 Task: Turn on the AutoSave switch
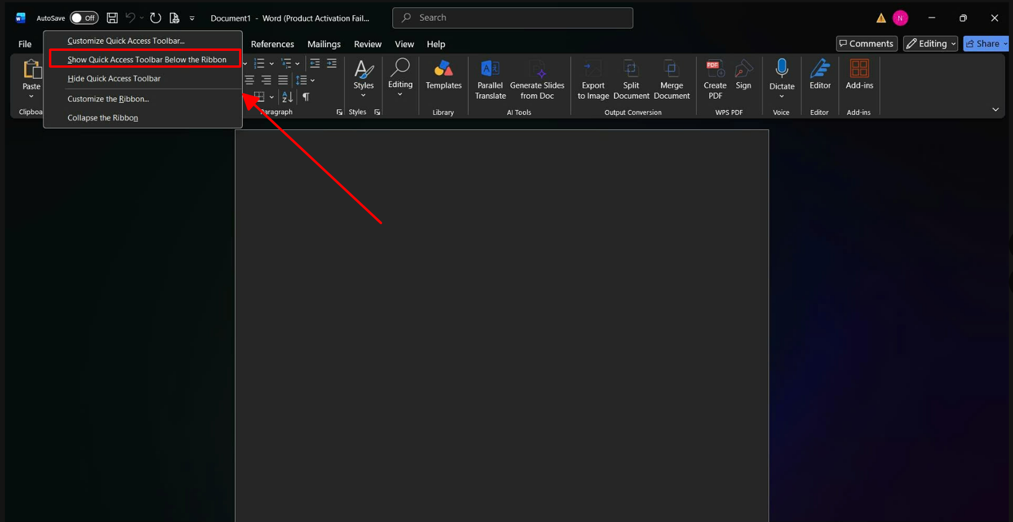(x=84, y=18)
